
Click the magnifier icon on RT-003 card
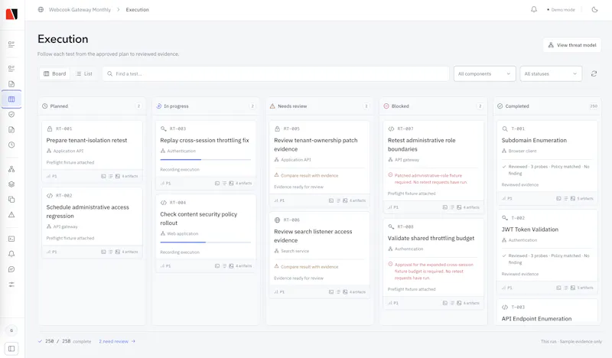click(x=163, y=129)
